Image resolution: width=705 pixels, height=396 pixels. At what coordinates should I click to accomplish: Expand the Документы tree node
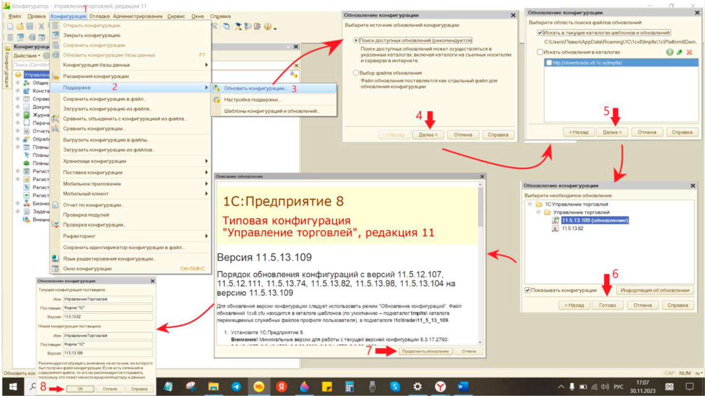(x=18, y=107)
